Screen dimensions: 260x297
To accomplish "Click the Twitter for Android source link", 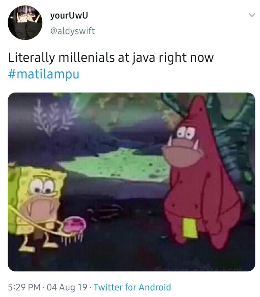I will point(132,287).
